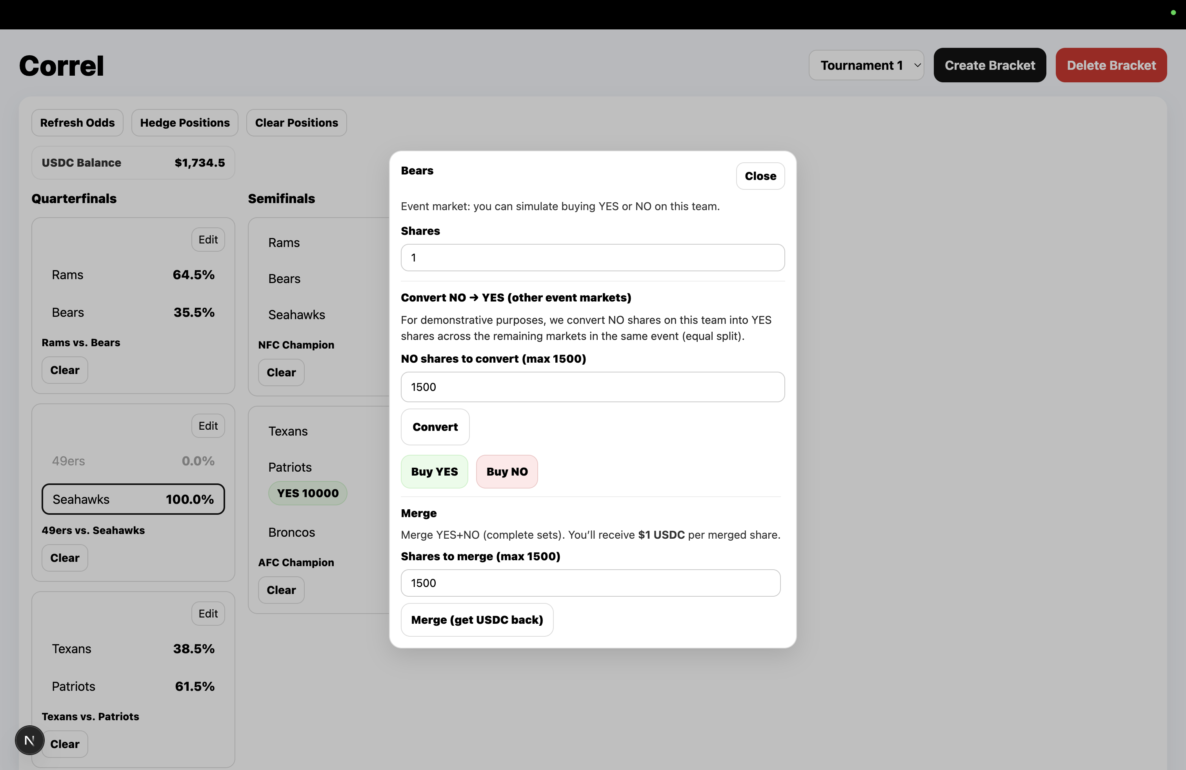Edit the Texans vs. Patriots matchup
The width and height of the screenshot is (1186, 770).
tap(208, 614)
